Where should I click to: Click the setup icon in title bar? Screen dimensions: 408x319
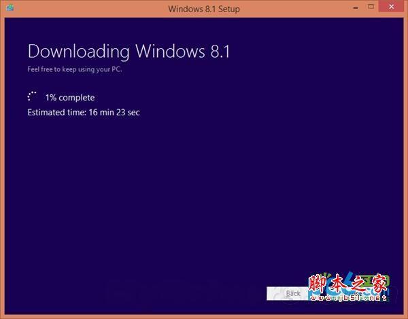10,7
